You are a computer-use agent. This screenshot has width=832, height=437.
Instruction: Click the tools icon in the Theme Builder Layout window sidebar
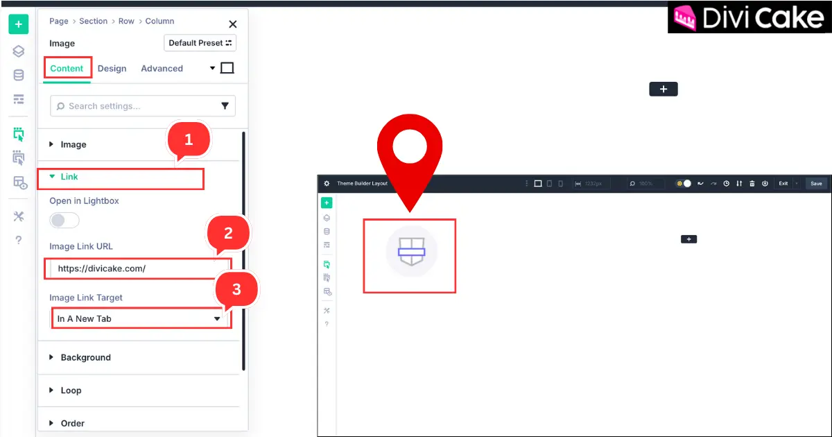tap(327, 310)
